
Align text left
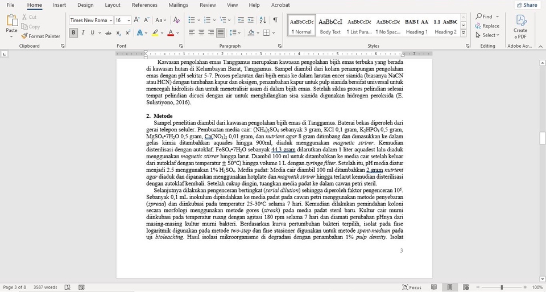pos(192,33)
